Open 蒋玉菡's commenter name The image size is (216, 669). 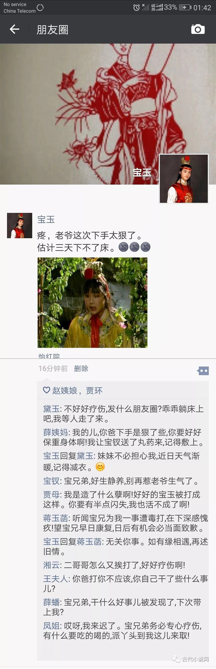click(x=55, y=518)
